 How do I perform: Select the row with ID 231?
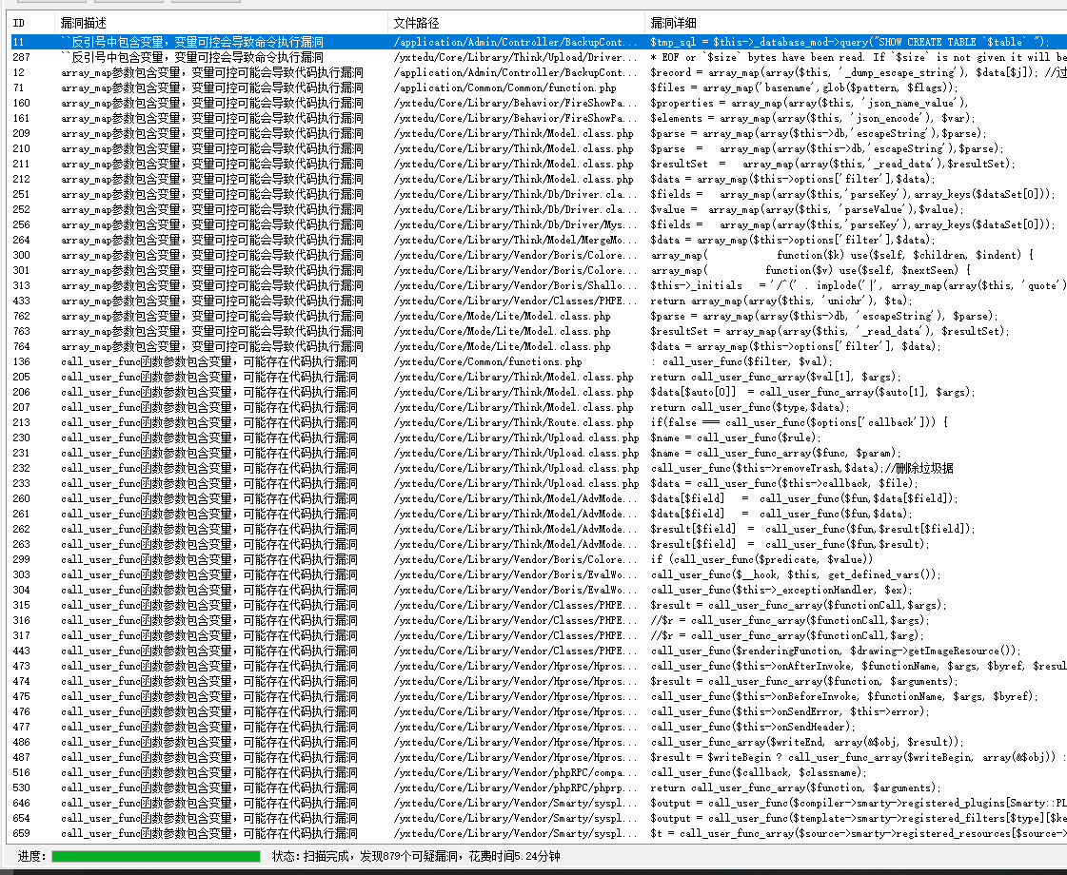[x=539, y=453]
